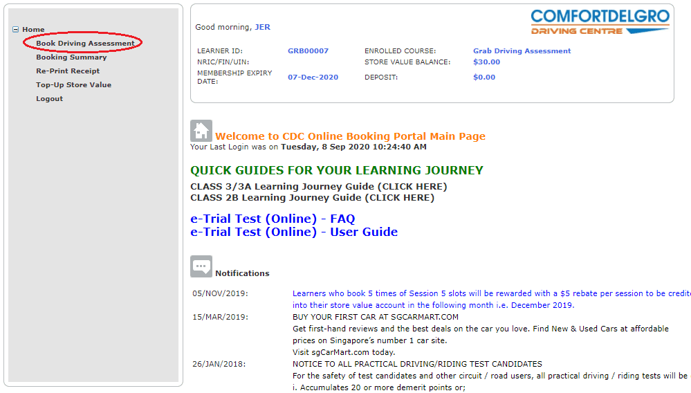The image size is (691, 393).
Task: Select Re-Print Receipt option
Action: (x=68, y=71)
